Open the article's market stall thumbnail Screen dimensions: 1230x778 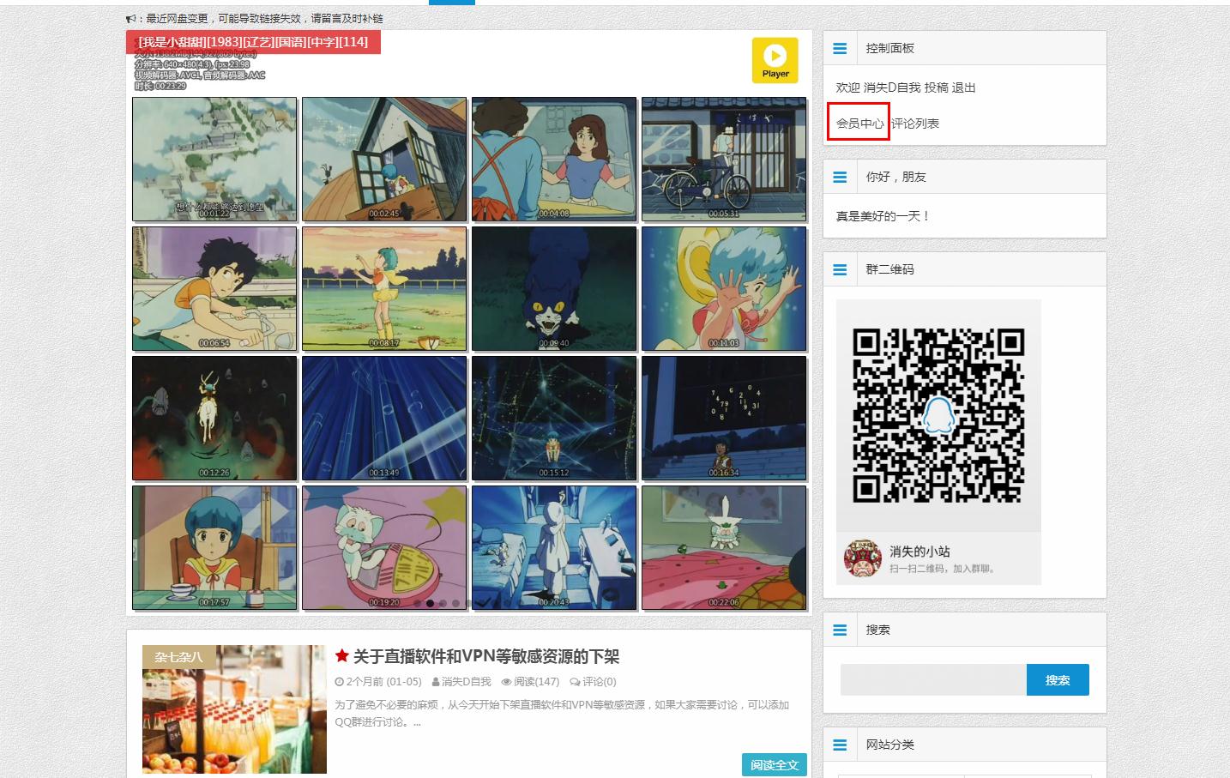click(x=234, y=709)
